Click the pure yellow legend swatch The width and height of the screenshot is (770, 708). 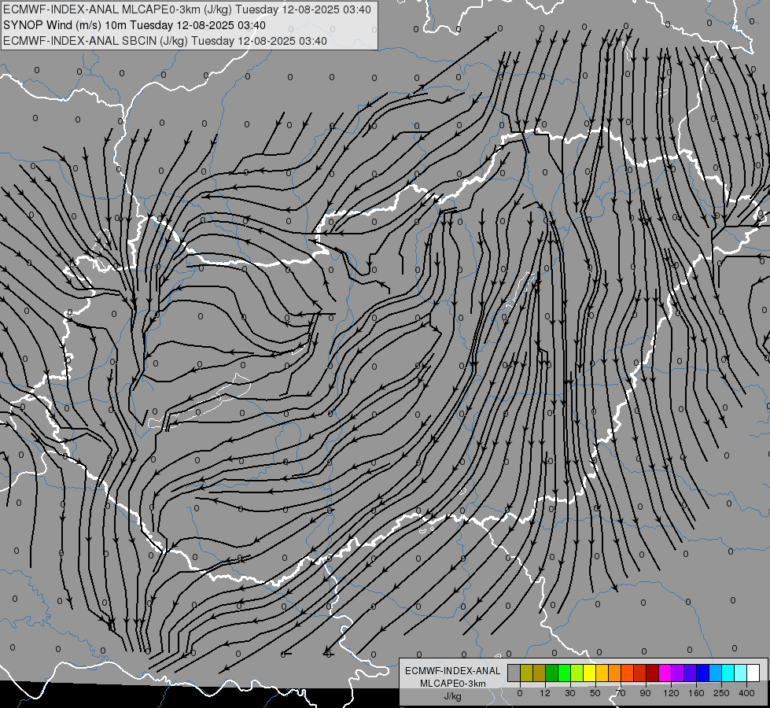coord(590,673)
